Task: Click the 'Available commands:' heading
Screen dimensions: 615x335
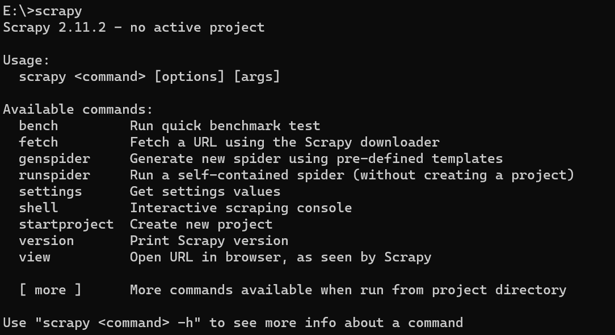Action: pyautogui.click(x=78, y=109)
